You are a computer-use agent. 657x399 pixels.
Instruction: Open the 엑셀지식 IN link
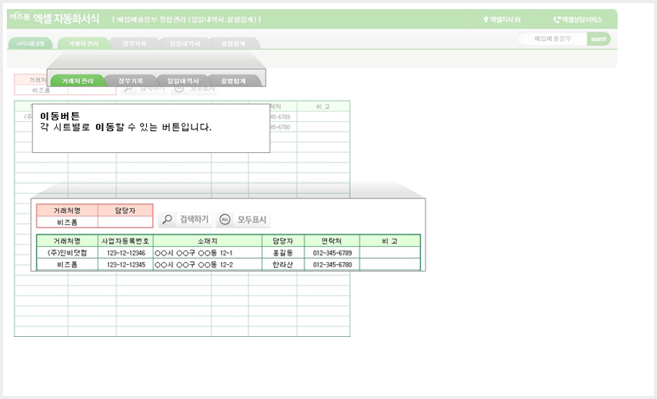(502, 20)
